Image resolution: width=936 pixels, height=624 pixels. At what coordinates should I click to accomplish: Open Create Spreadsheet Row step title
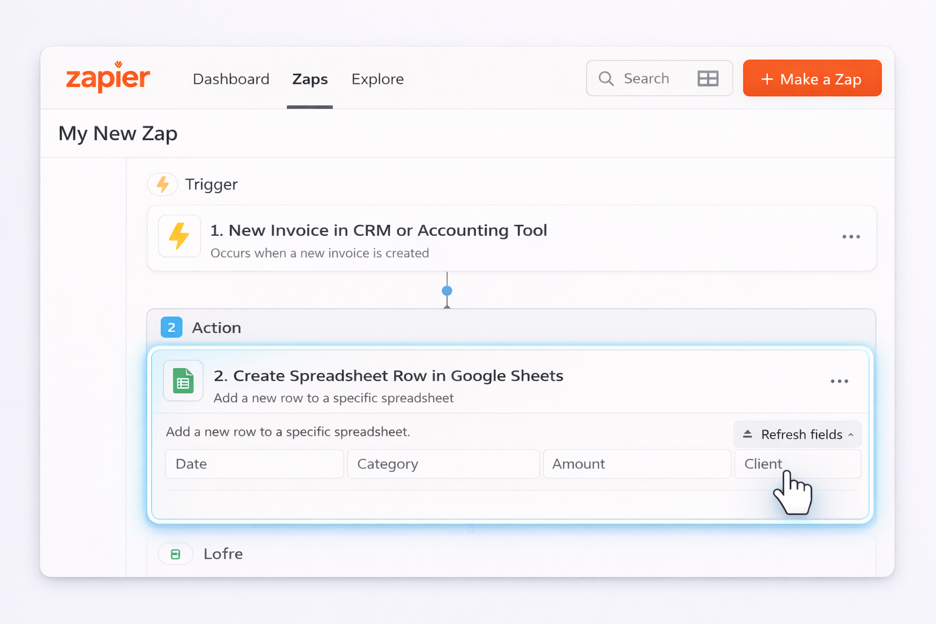(x=388, y=376)
